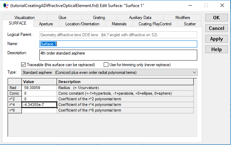The width and height of the screenshot is (231, 145).
Task: Click the FRED application icon in title bar
Action: pos(5,6)
